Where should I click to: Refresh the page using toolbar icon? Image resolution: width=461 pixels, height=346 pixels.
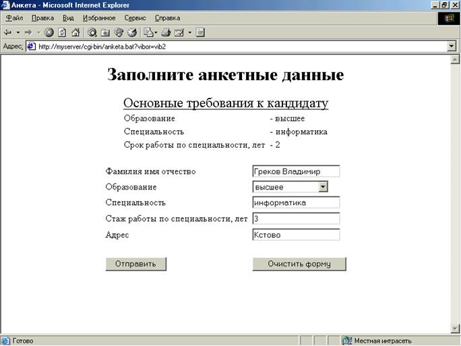tap(62, 32)
